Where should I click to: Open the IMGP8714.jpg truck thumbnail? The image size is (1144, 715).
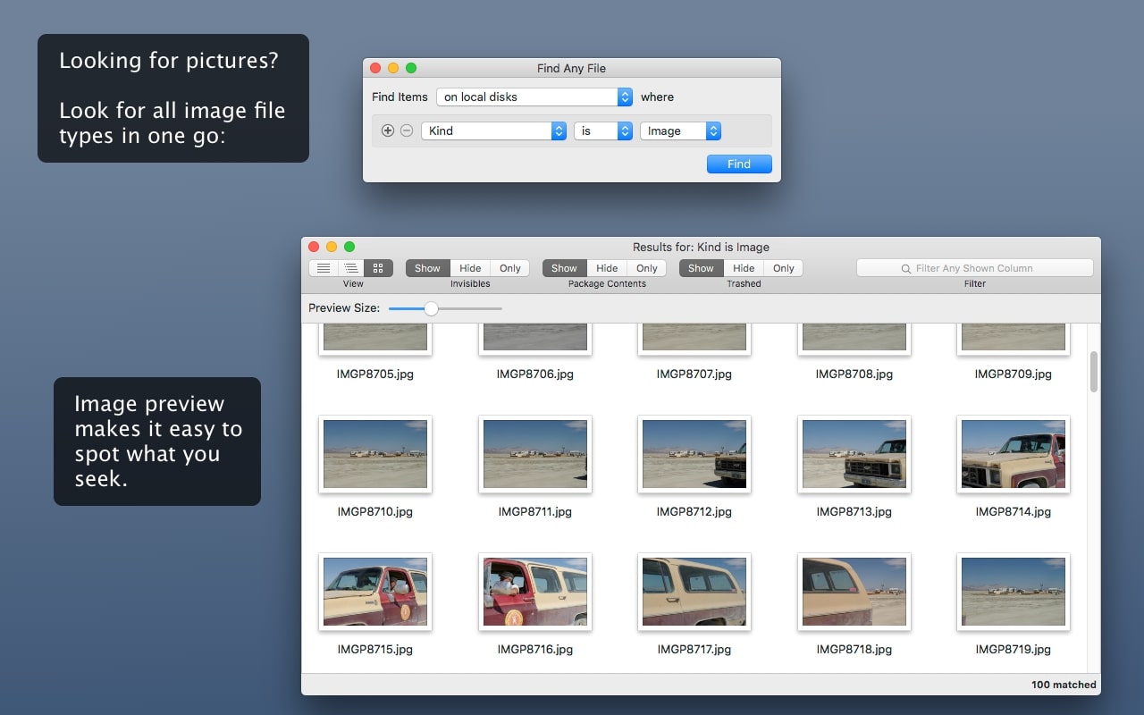point(1013,454)
